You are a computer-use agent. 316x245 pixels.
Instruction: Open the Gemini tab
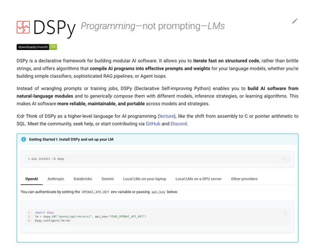click(x=107, y=179)
